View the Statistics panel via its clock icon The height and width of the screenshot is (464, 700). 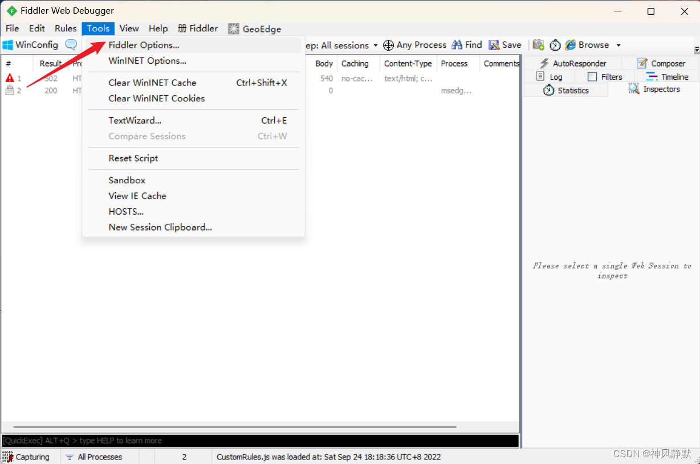pos(566,89)
